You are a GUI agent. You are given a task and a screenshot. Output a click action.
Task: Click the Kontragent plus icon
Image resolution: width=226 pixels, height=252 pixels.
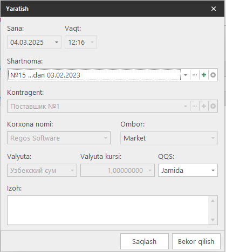pyautogui.click(x=204, y=106)
